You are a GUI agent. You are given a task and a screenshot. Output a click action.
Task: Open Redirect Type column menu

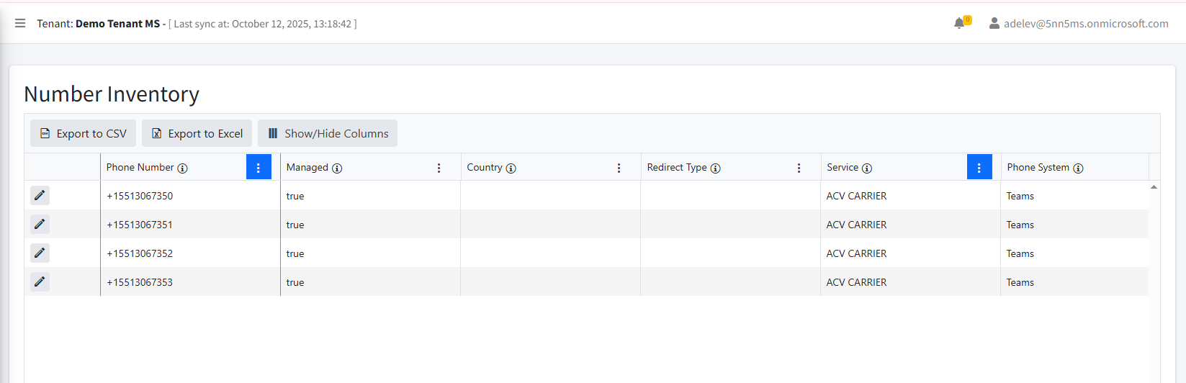tap(799, 168)
